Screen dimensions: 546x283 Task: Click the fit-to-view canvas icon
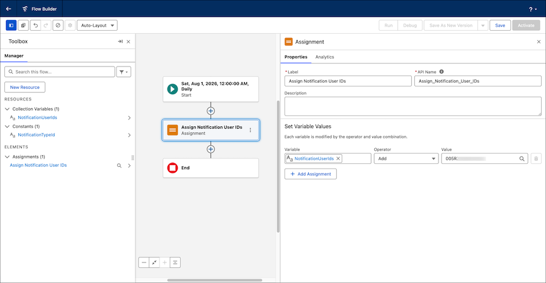pyautogui.click(x=154, y=262)
